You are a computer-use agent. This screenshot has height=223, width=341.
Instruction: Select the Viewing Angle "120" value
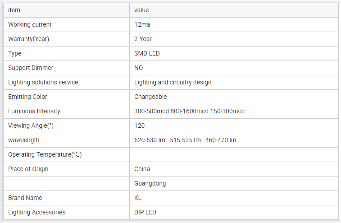coord(139,125)
